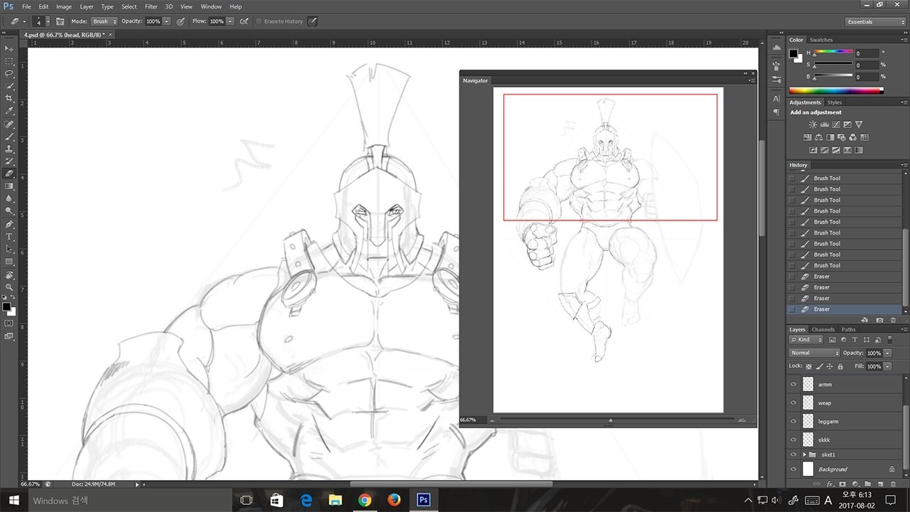Select the Type tool
The height and width of the screenshot is (512, 910).
coord(10,236)
